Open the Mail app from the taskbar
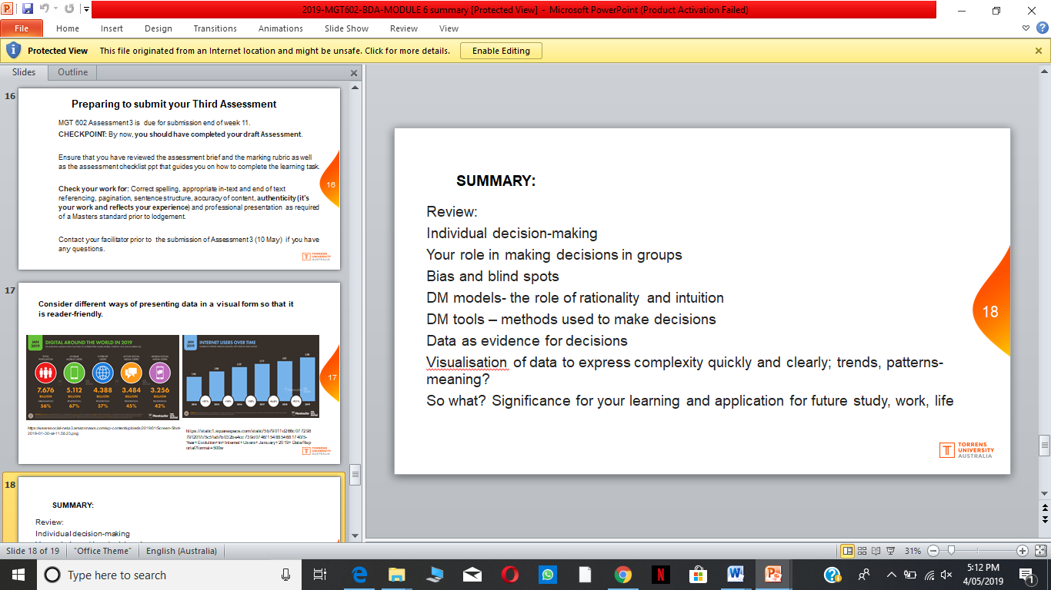This screenshot has width=1051, height=590. [x=472, y=575]
